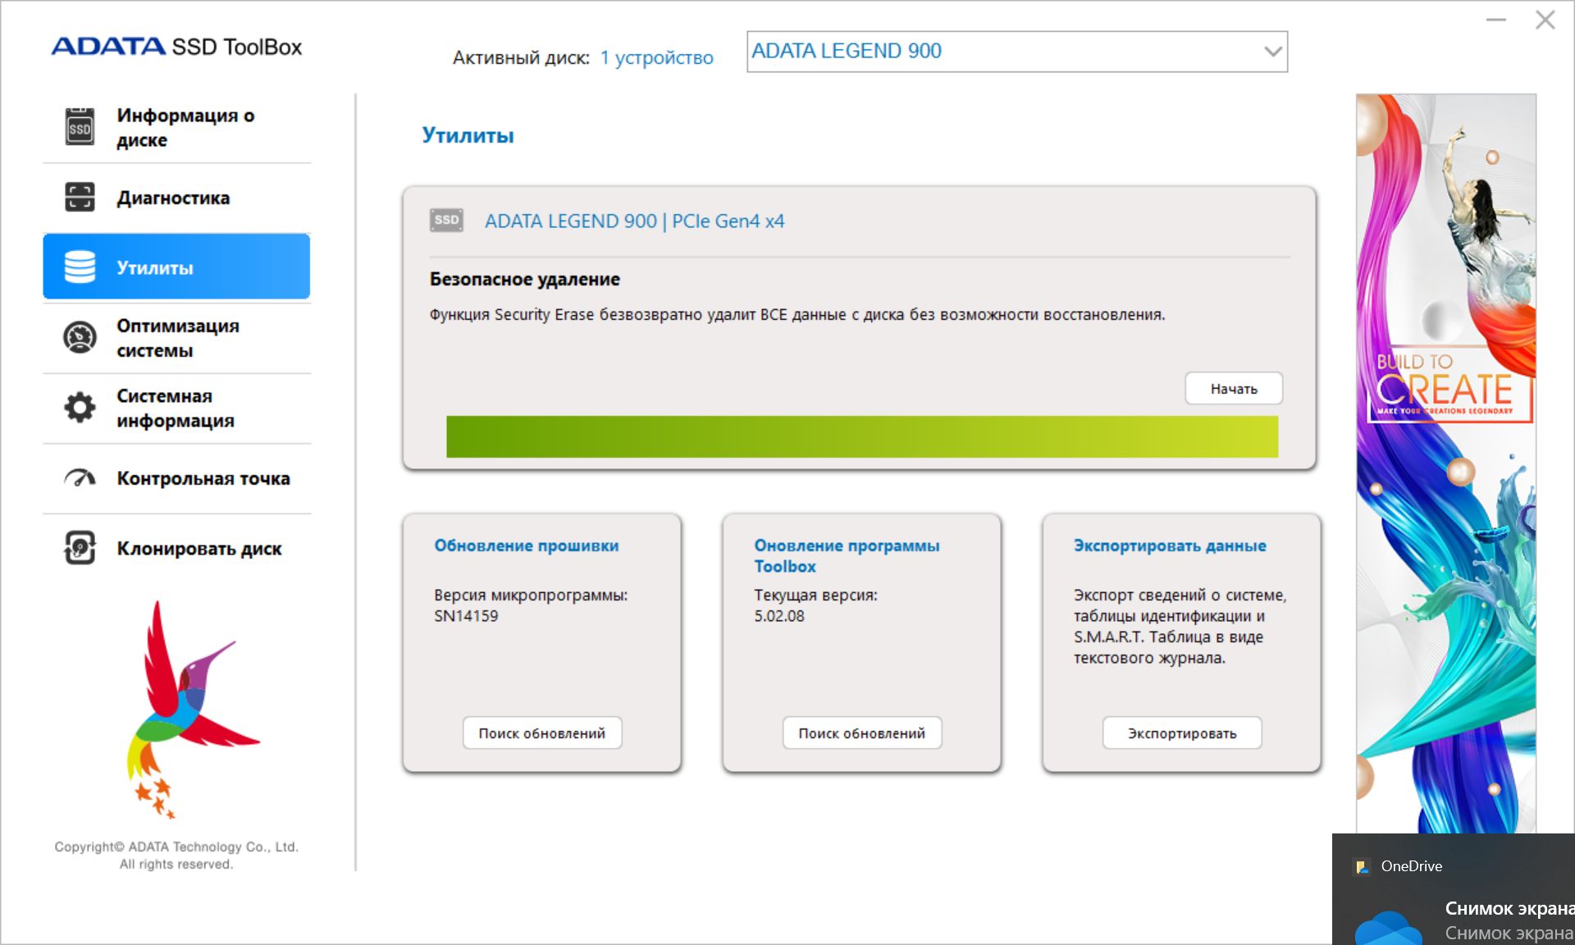The width and height of the screenshot is (1575, 945).
Task: Open the Build to Create advertisement banner
Action: pyautogui.click(x=1446, y=463)
